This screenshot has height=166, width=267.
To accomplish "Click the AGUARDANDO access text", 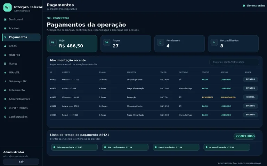I will point(228,98).
